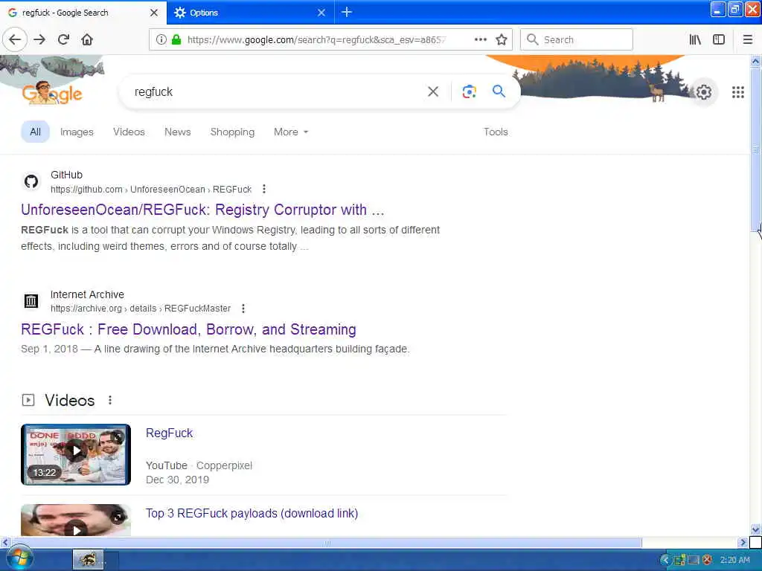
Task: Click the GitHub favicon in first result
Action: pos(31,181)
